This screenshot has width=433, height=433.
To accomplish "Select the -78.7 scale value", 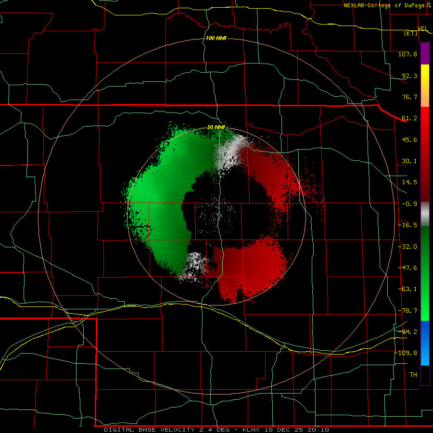I will click(408, 311).
